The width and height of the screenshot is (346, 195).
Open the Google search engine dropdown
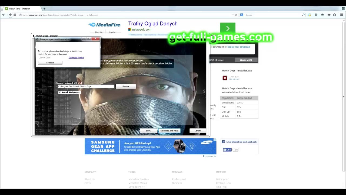242,15
